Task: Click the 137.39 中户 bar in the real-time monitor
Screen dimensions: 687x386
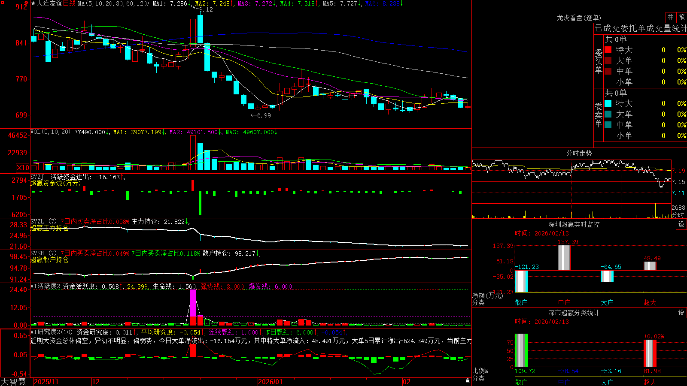Action: coord(564,257)
